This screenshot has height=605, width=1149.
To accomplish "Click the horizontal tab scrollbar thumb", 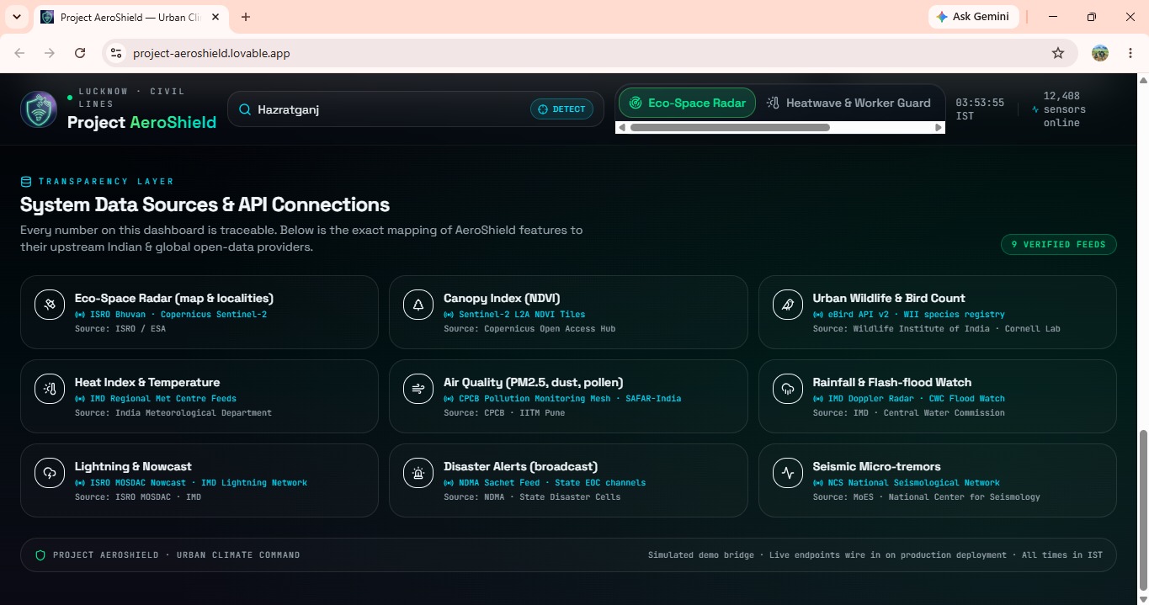I will pos(730,128).
